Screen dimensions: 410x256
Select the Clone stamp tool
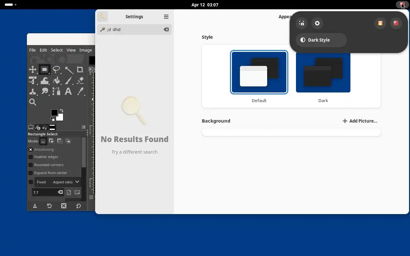33,92
